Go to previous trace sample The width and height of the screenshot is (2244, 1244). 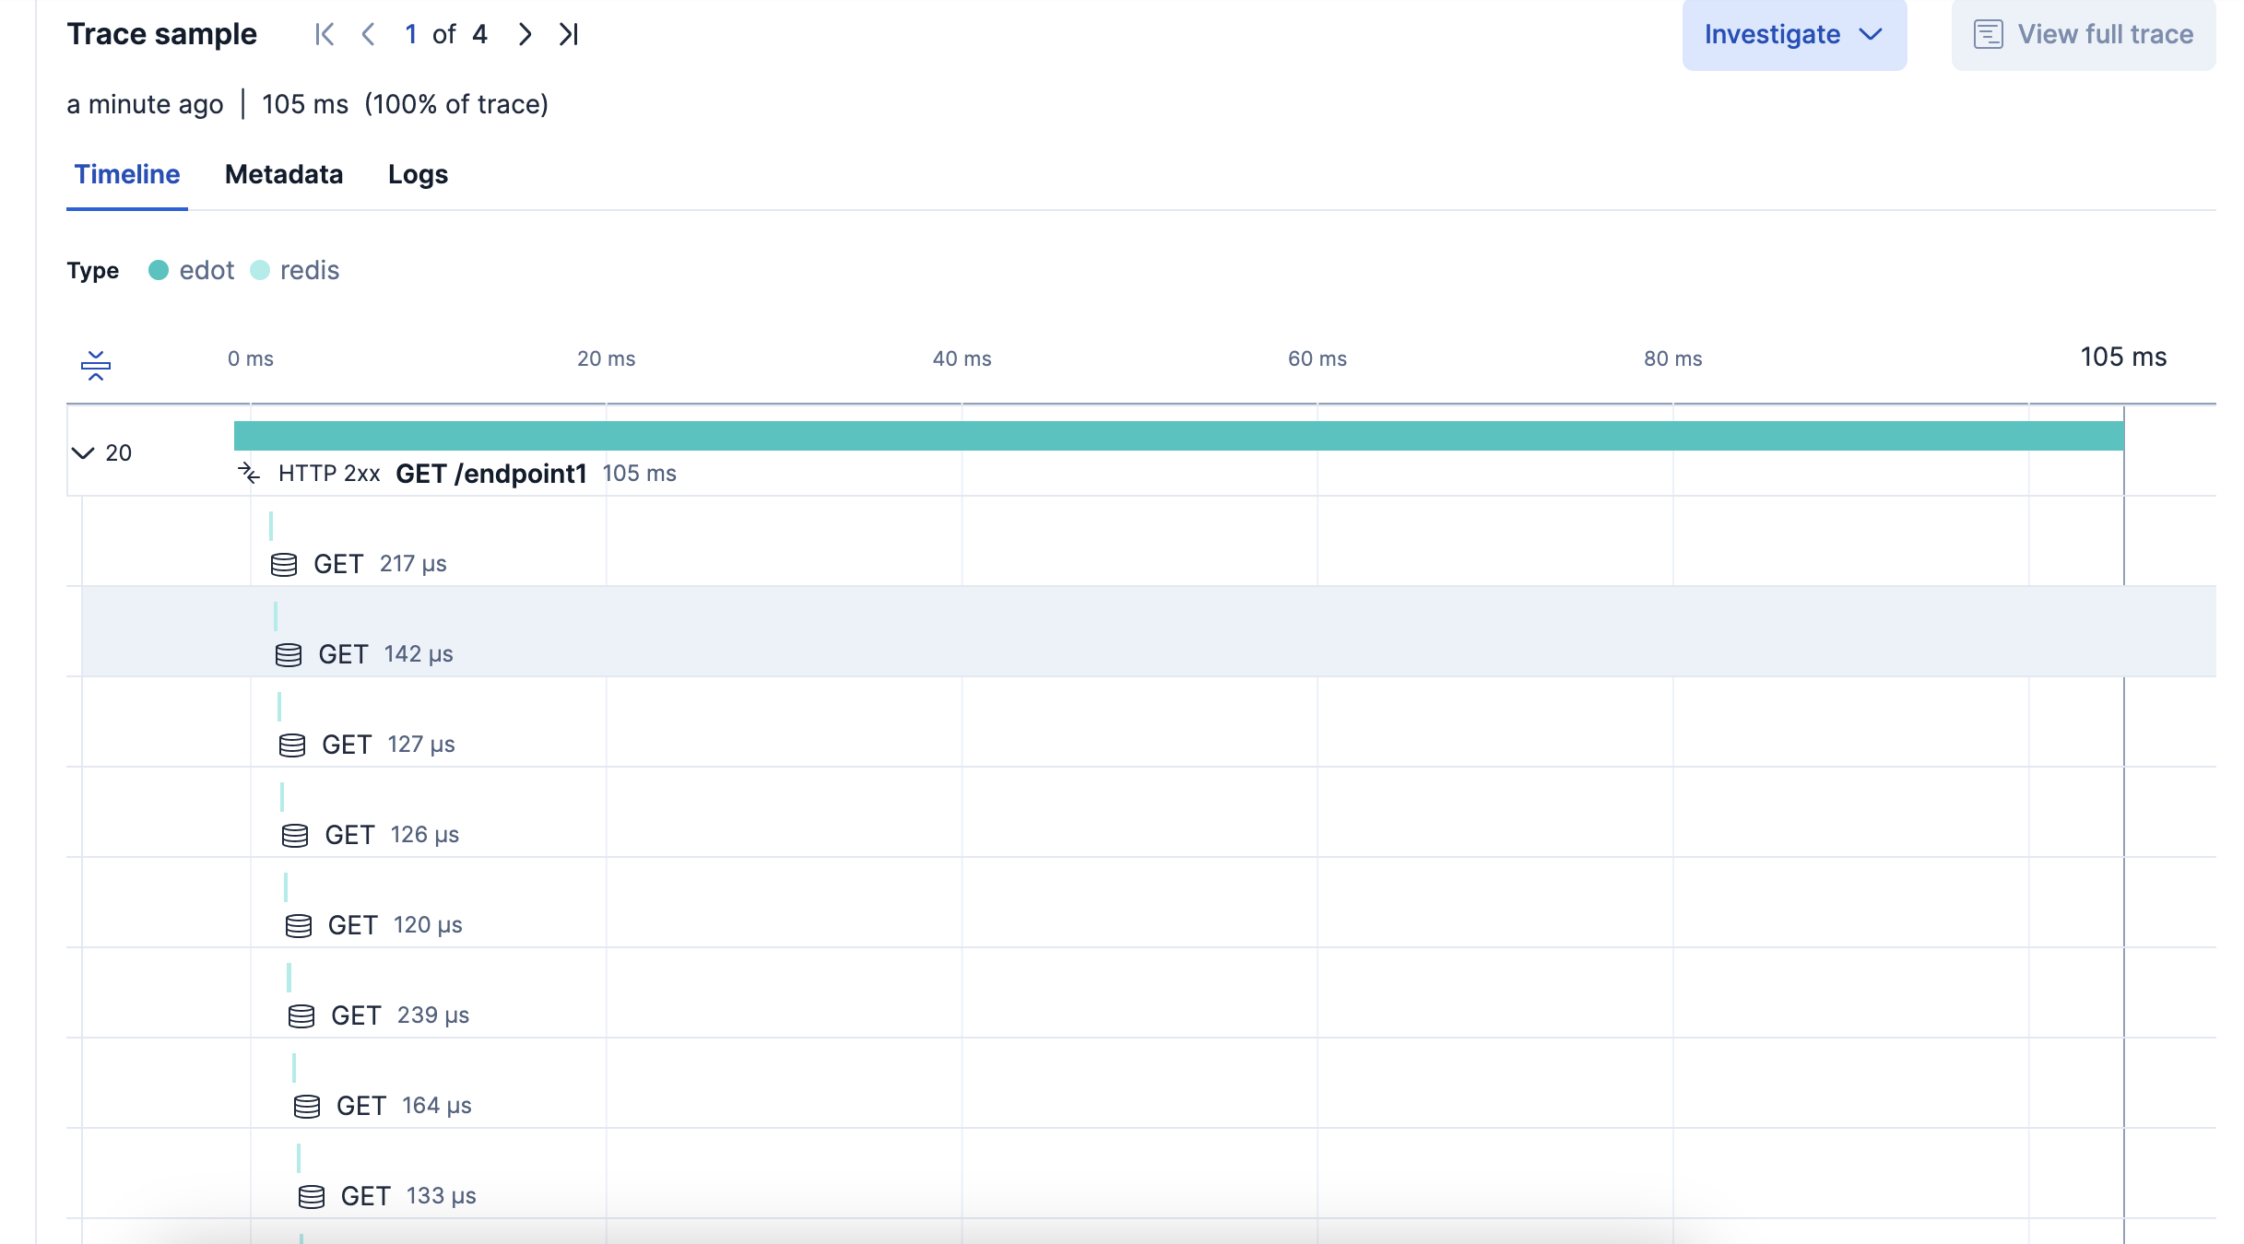[x=368, y=35]
